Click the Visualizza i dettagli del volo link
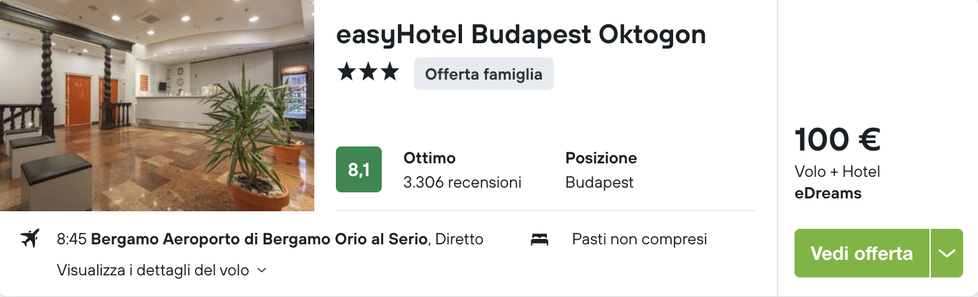978x297 pixels. point(153,271)
